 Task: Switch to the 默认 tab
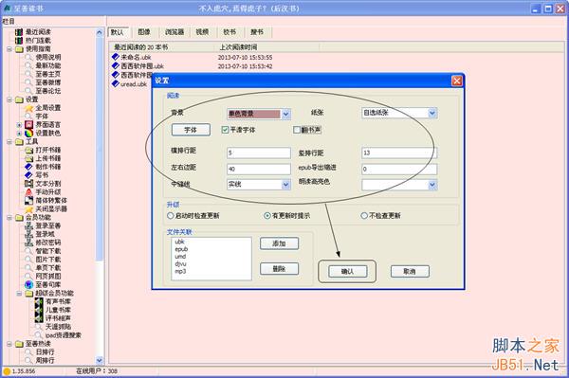pos(118,32)
